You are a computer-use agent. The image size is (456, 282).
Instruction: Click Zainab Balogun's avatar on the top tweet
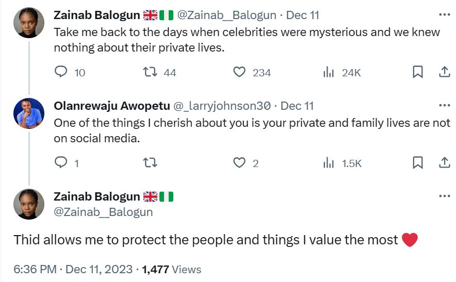click(x=29, y=23)
